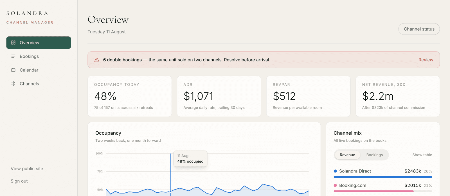Click the Occupancy Today 48% card

[130, 96]
